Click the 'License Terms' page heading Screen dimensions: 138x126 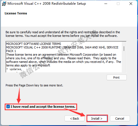(x=16, y=13)
